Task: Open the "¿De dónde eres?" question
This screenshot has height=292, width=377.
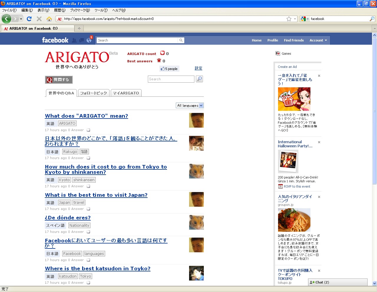Action: click(68, 218)
